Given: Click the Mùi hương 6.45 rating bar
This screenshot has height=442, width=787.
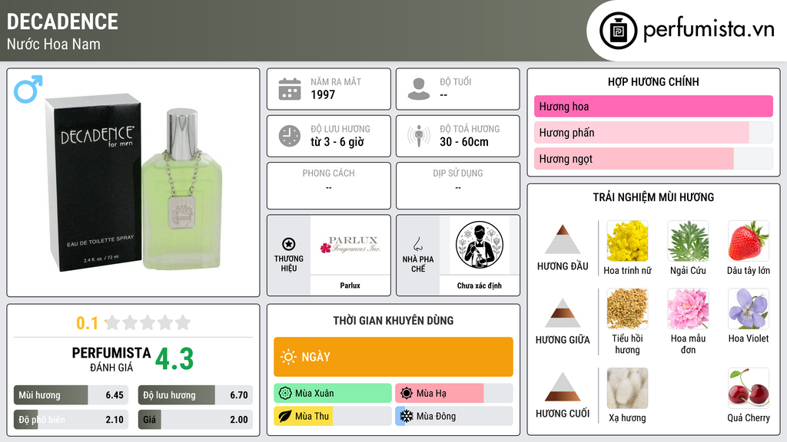Looking at the screenshot, I should 71,395.
